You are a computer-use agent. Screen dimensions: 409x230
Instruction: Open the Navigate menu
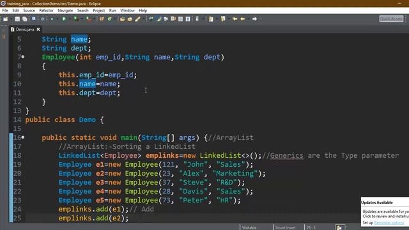[65, 10]
